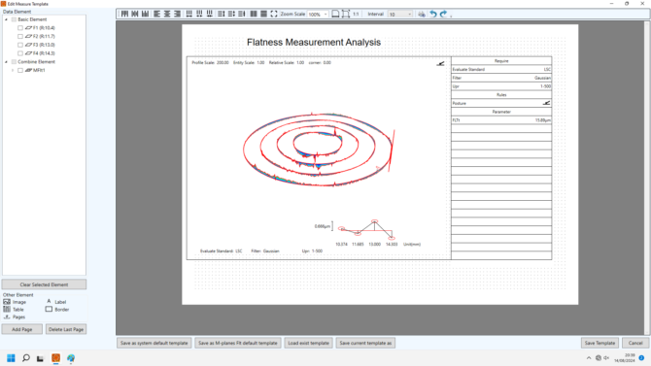Insert a Border element from Other Element

[x=57, y=309]
